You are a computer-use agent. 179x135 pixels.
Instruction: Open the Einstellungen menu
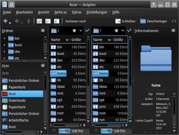(x=97, y=12)
